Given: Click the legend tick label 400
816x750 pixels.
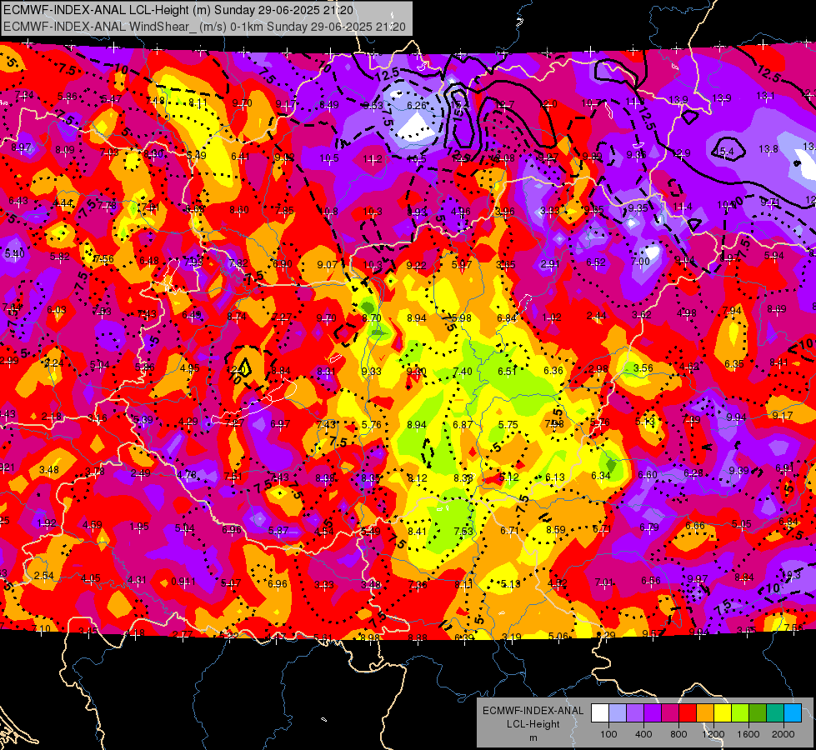Looking at the screenshot, I should pos(643,734).
